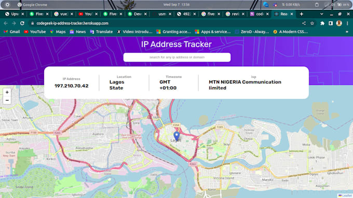Open the Gmail bookmark

(x=12, y=32)
